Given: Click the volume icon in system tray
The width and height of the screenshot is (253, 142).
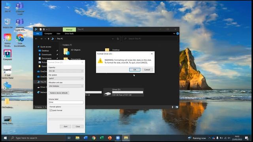Looking at the screenshot, I should point(229,138).
